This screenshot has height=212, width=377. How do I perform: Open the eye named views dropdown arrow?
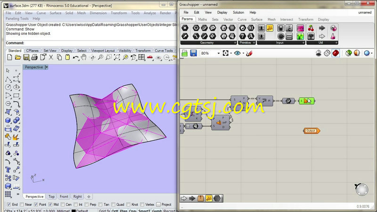(x=243, y=53)
